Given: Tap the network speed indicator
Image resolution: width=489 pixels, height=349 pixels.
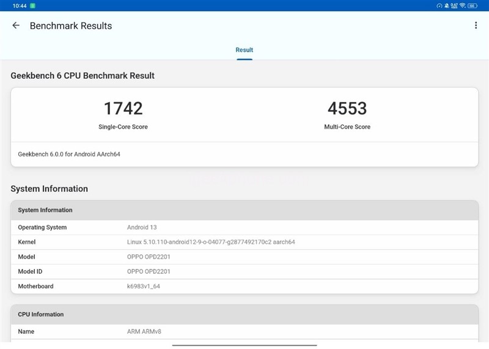Looking at the screenshot, I should point(454,6).
